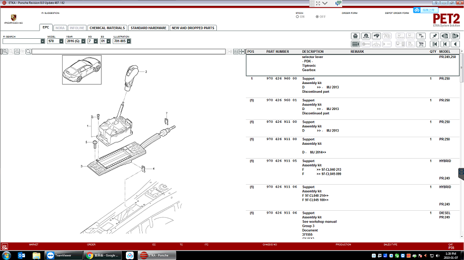Select part number 970 426 911 05
464x260 pixels.
pyautogui.click(x=281, y=161)
